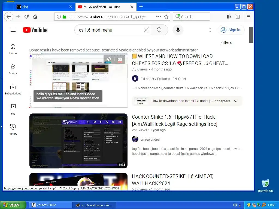Visit the ExLoader / ExHacks channel
Image resolution: width=279 pixels, height=209 pixels.
163,79
